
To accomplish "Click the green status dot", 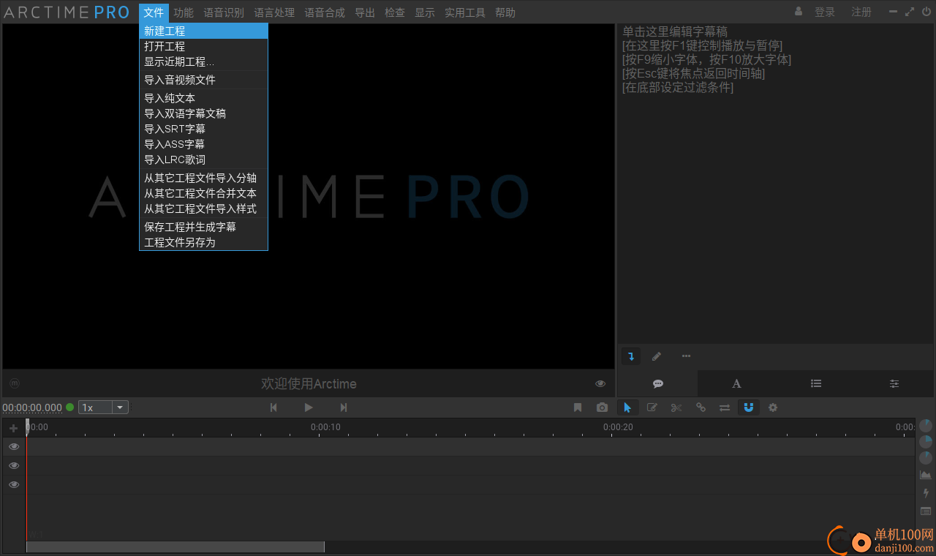I will pyautogui.click(x=70, y=407).
